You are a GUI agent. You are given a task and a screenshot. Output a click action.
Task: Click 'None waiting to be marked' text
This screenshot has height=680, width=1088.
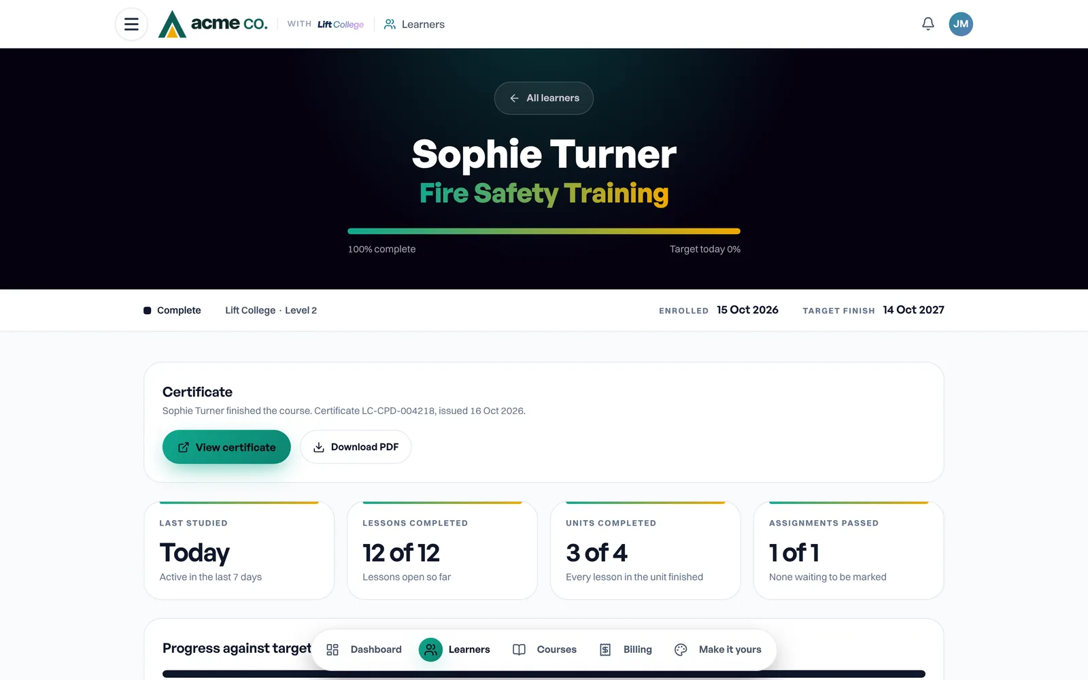pyautogui.click(x=828, y=577)
